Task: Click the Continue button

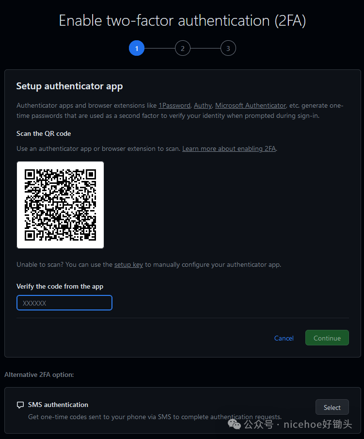Action: (x=327, y=338)
